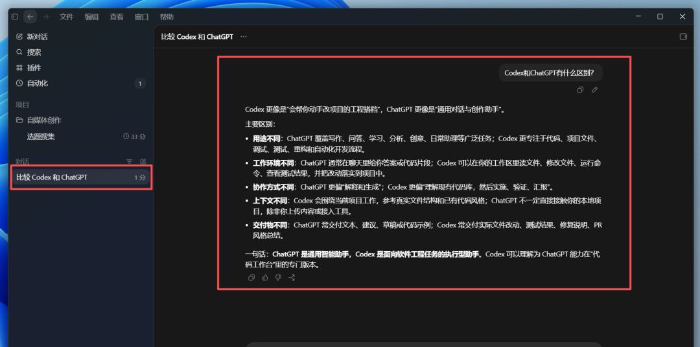Go back with the left arrow
Viewport: 700px width, 347px height.
pyautogui.click(x=30, y=16)
